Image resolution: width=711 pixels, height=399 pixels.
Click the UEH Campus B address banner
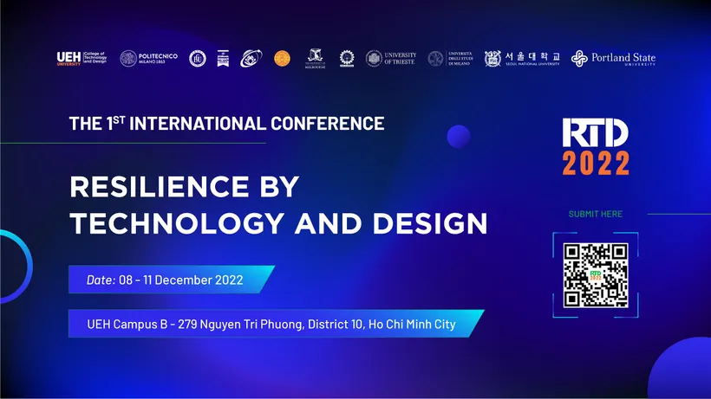click(276, 324)
